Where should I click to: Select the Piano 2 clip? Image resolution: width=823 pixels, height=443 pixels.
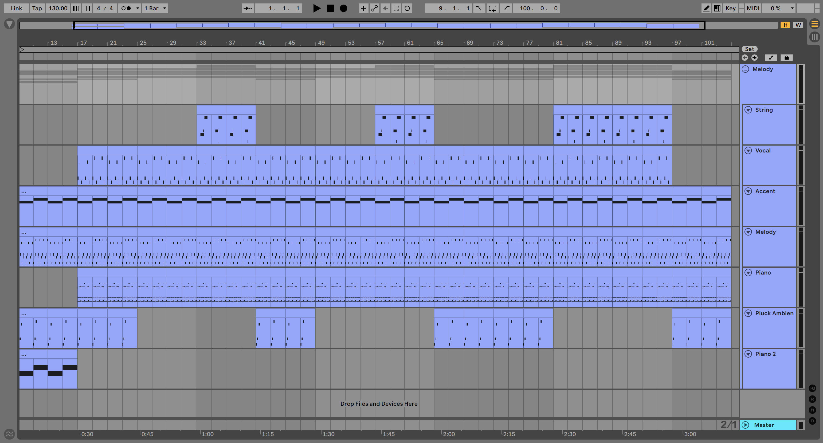(48, 354)
